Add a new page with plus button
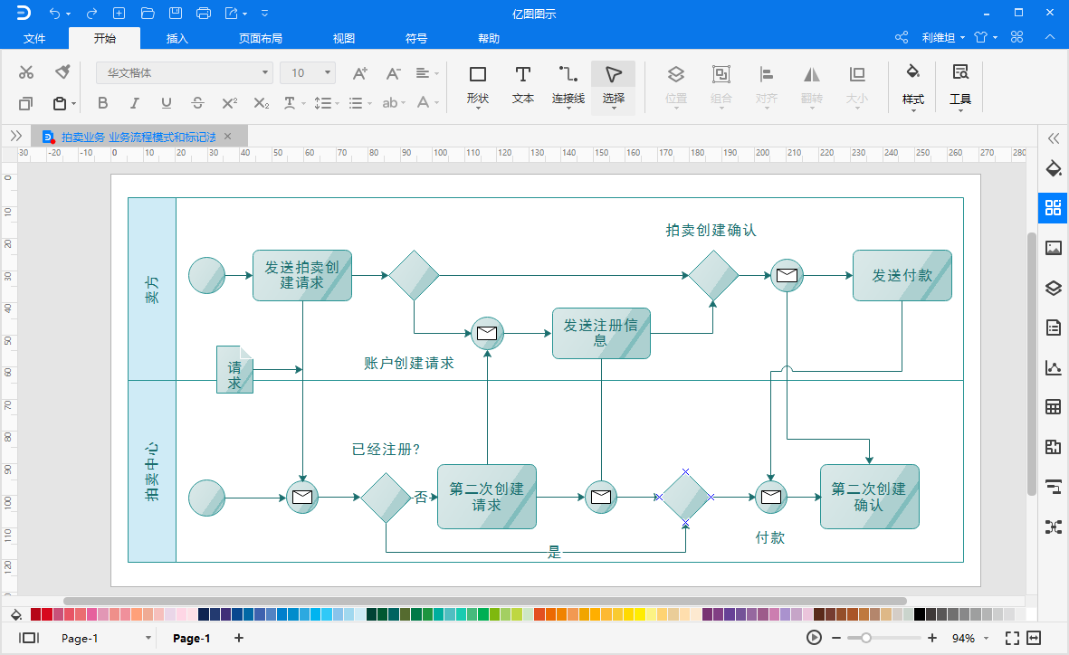 coord(239,638)
